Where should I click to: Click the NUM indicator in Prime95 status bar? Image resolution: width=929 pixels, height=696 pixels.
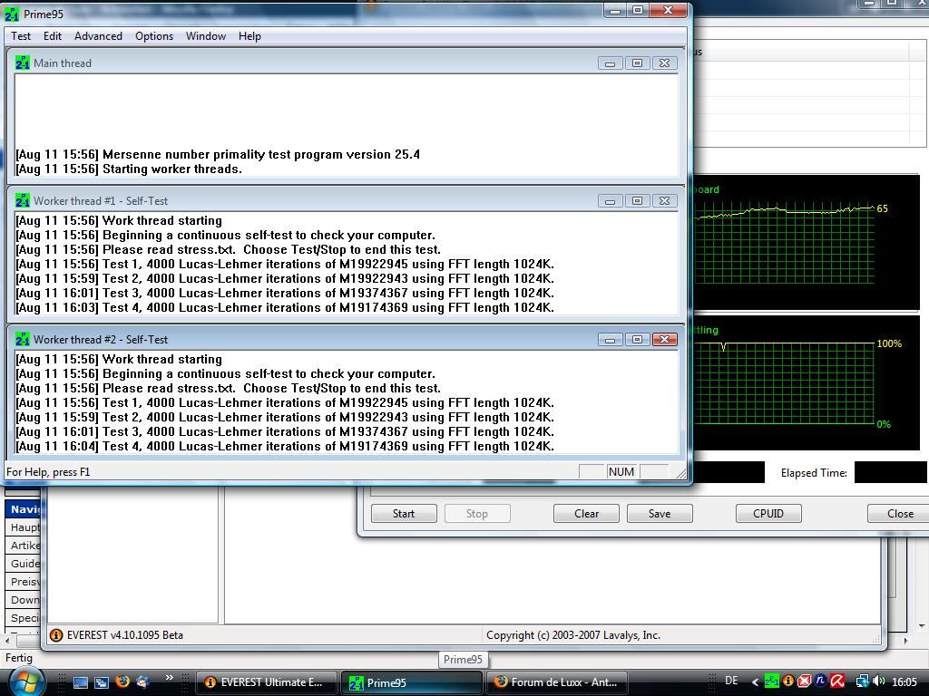[x=621, y=471]
